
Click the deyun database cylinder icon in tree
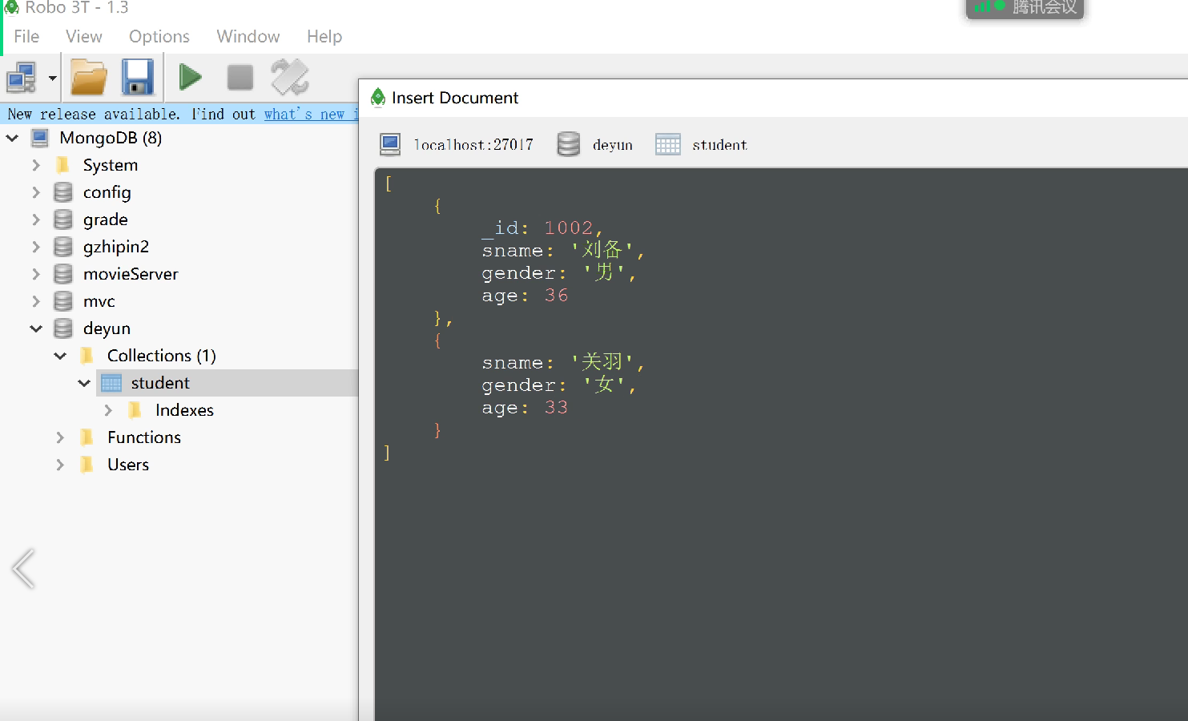[x=63, y=328]
